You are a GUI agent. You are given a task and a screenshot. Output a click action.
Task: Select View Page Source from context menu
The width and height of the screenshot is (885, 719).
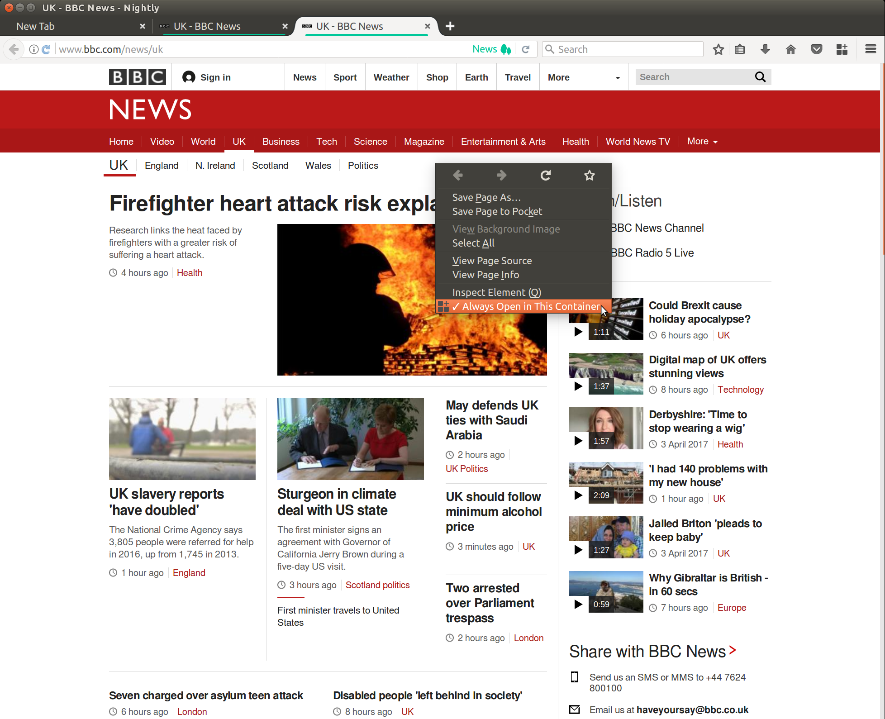[x=490, y=261]
